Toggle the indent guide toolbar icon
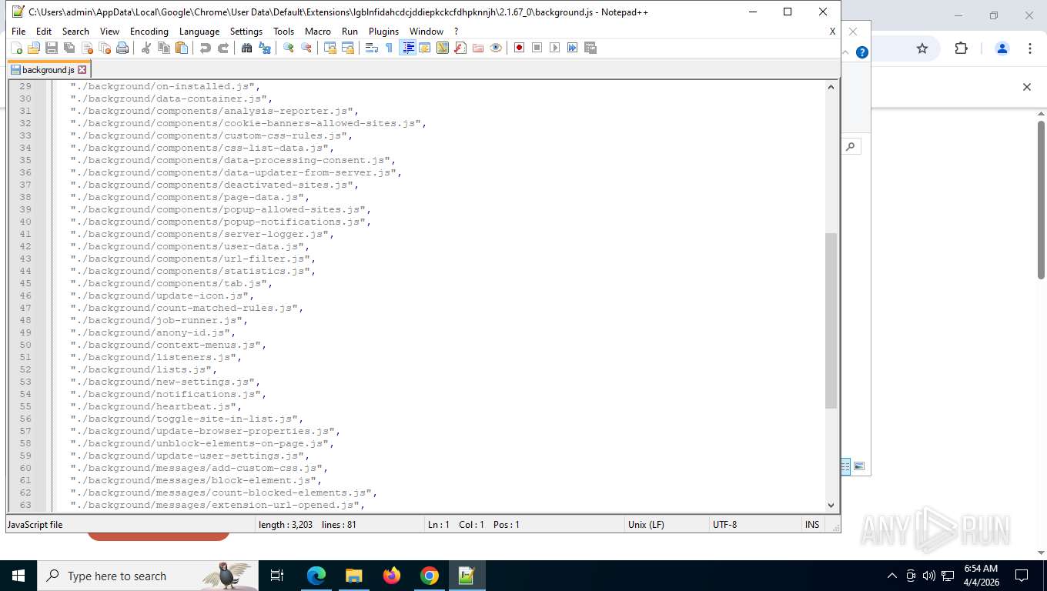 (x=407, y=48)
